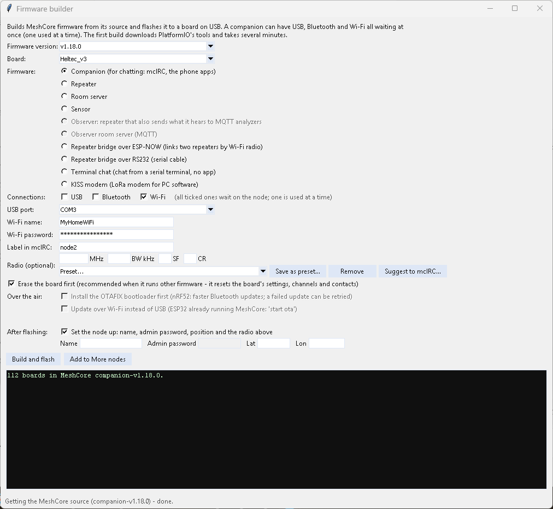Click the Firmware version v1.18.0 combo box
The height and width of the screenshot is (509, 553).
click(x=137, y=46)
